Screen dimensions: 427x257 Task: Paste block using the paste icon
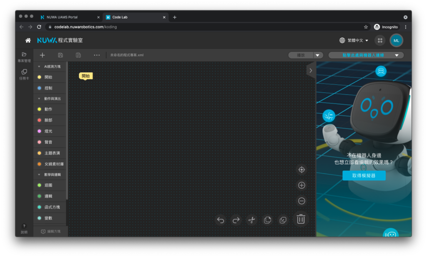[x=283, y=220]
